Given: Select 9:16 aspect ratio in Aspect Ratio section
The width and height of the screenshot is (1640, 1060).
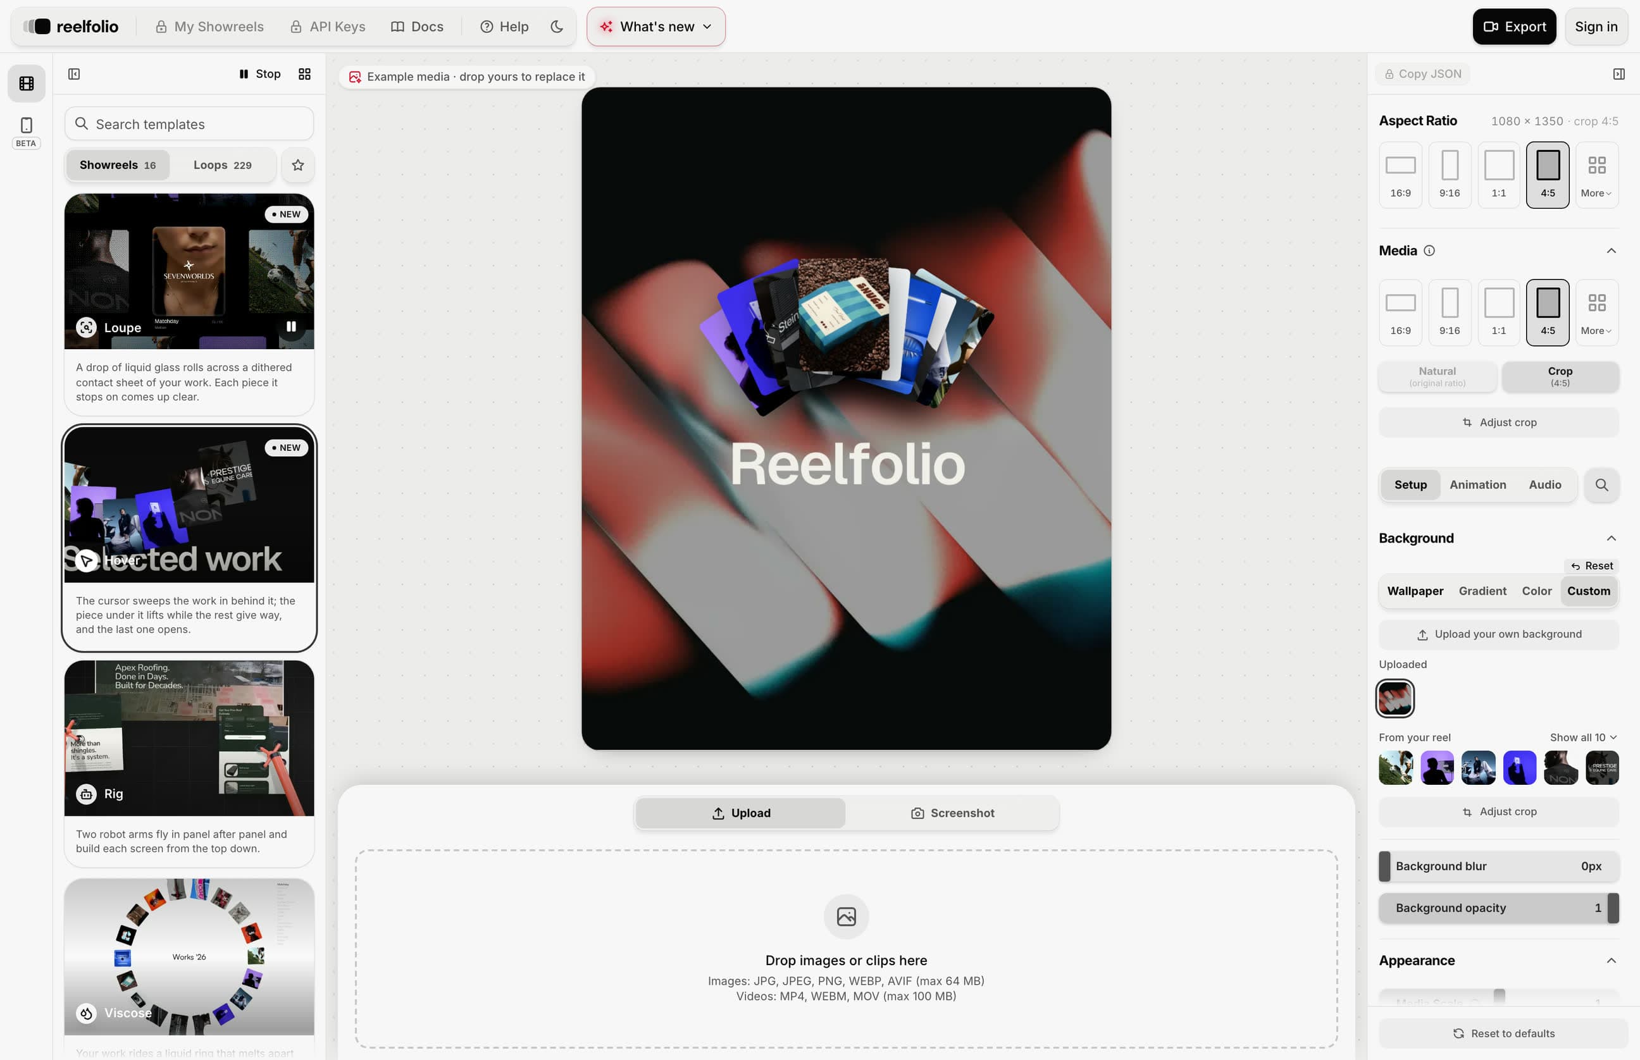Looking at the screenshot, I should (x=1450, y=175).
